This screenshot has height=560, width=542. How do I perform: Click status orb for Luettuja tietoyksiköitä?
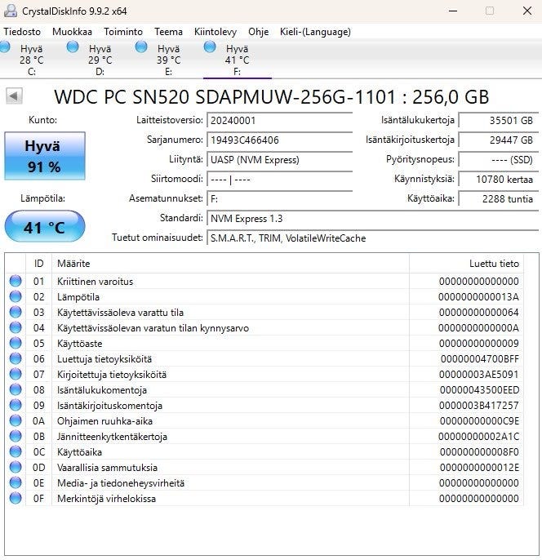click(x=16, y=358)
